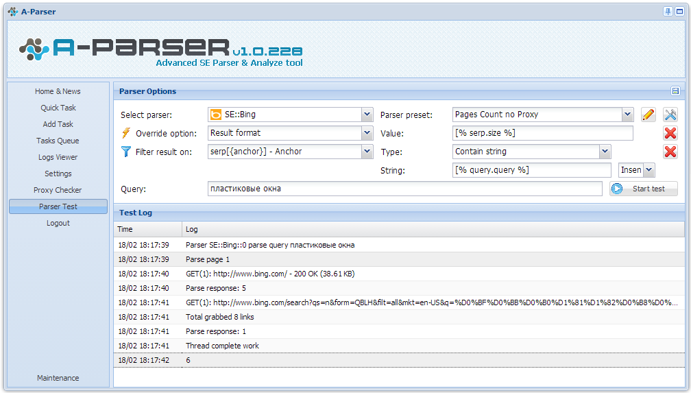Click the Bing logo in parser selector
The width and height of the screenshot is (691, 393).
coord(216,115)
